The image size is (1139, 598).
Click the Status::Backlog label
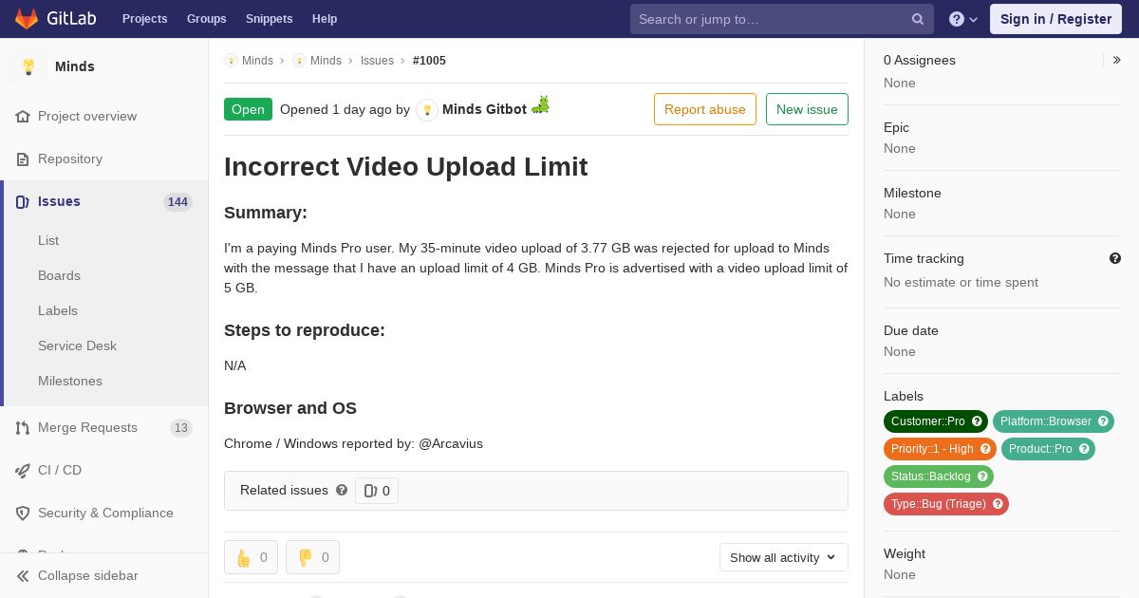pyautogui.click(x=930, y=477)
